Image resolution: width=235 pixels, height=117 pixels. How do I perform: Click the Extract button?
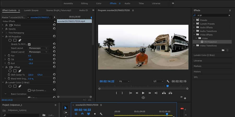[x=170, y=93]
